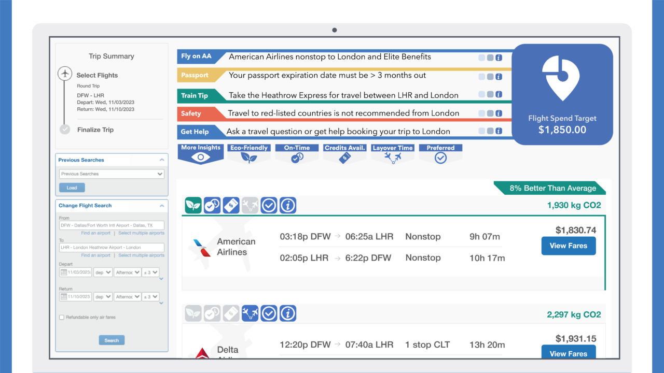Toggle the gray square in Passport row

tap(490, 76)
